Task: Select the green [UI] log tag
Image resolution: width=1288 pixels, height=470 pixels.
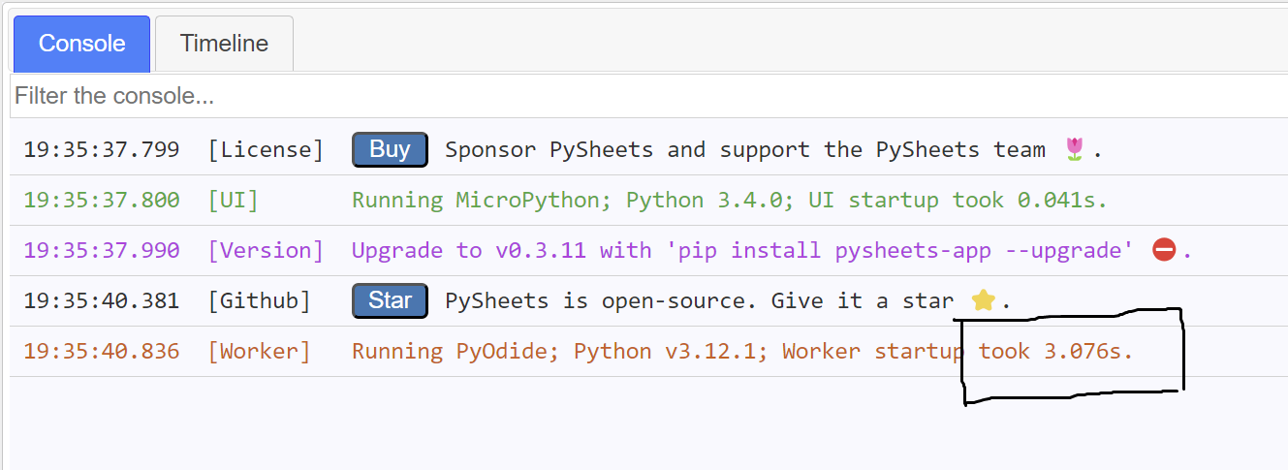Action: (x=234, y=200)
